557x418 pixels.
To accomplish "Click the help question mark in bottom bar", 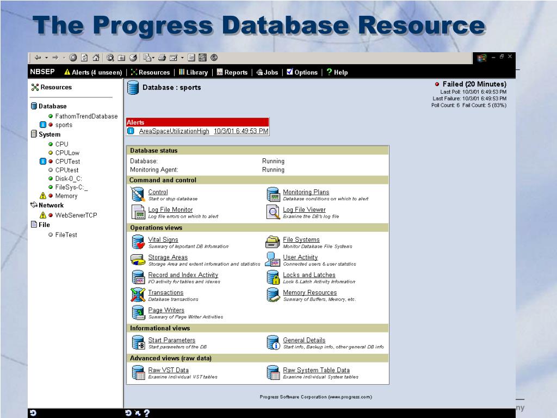I will tap(147, 413).
